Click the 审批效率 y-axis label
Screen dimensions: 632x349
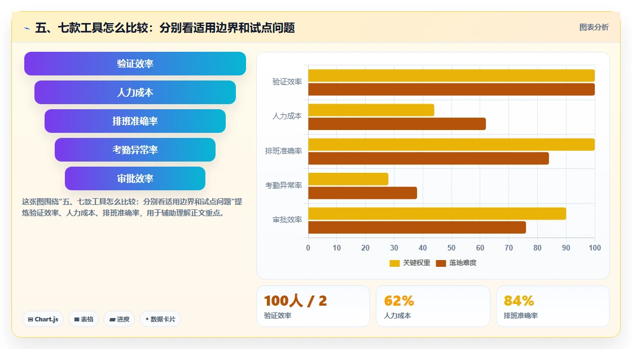pyautogui.click(x=287, y=220)
